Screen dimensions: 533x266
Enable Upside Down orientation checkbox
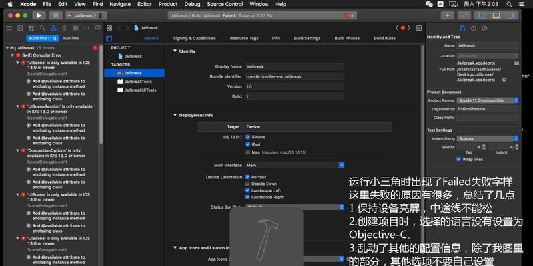[247, 184]
